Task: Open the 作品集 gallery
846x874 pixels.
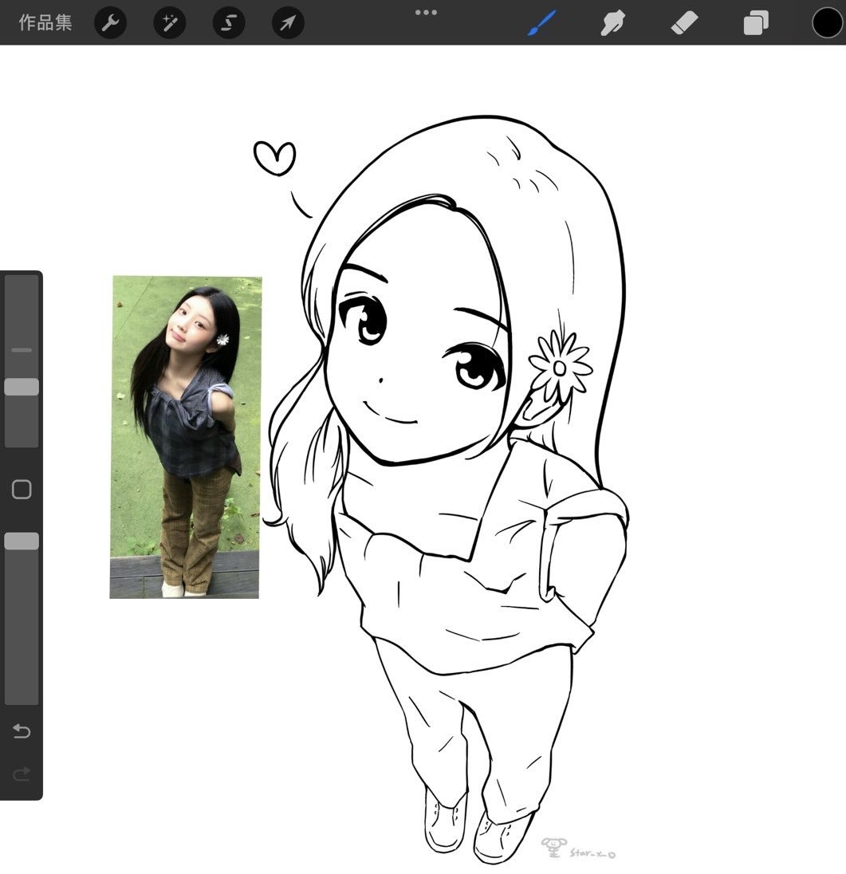Action: pos(45,23)
